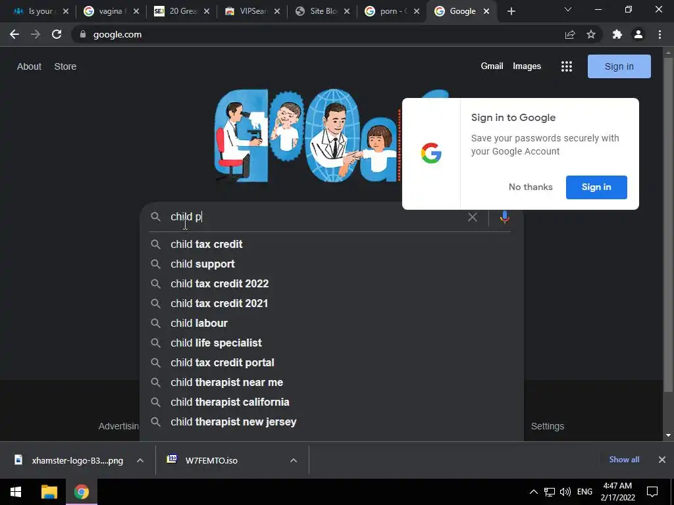The width and height of the screenshot is (674, 505).
Task: Click the forward navigation arrow
Action: point(36,34)
